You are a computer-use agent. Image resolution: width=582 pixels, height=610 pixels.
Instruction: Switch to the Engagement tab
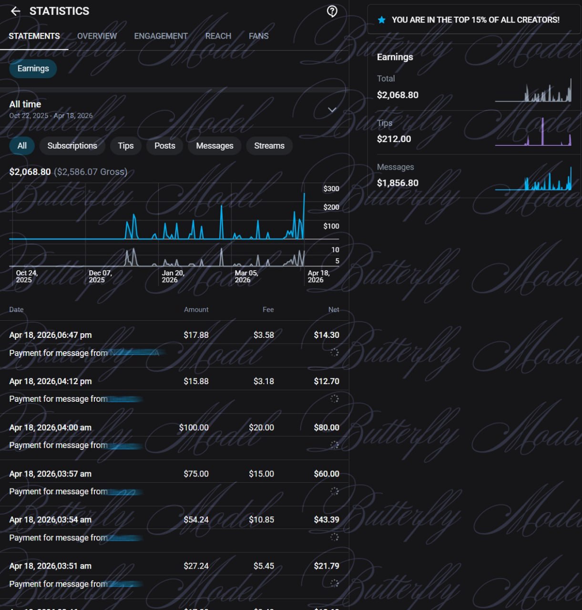pyautogui.click(x=161, y=36)
